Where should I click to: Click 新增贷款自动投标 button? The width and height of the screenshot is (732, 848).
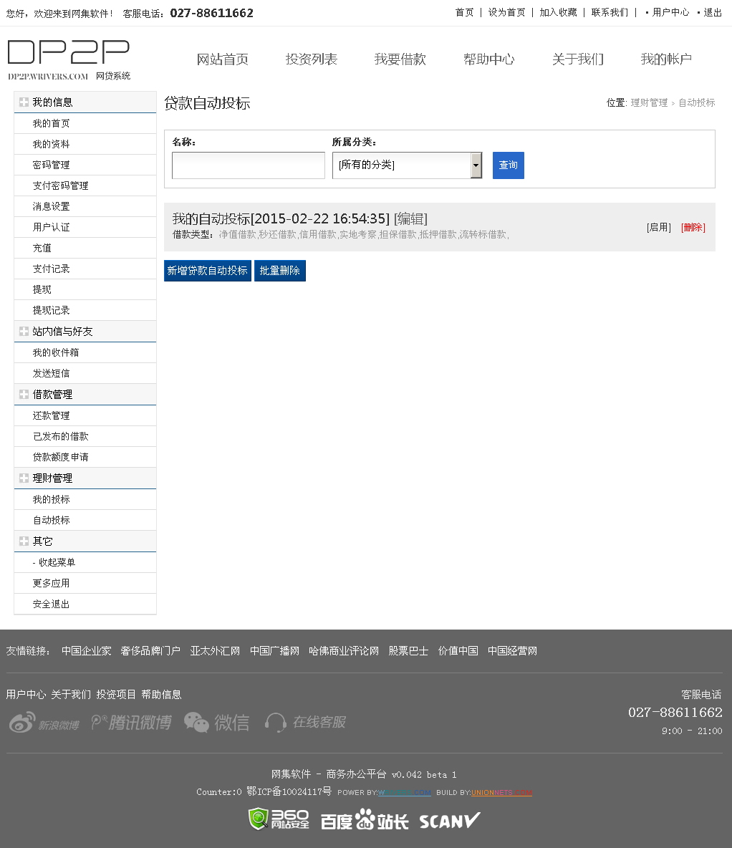[x=207, y=271]
